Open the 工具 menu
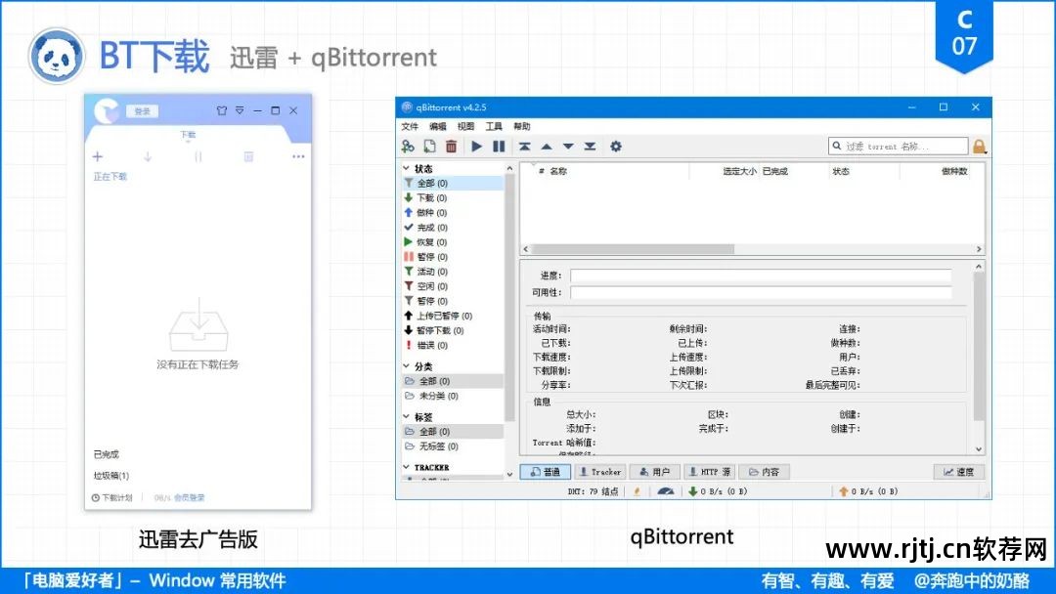 click(x=494, y=126)
